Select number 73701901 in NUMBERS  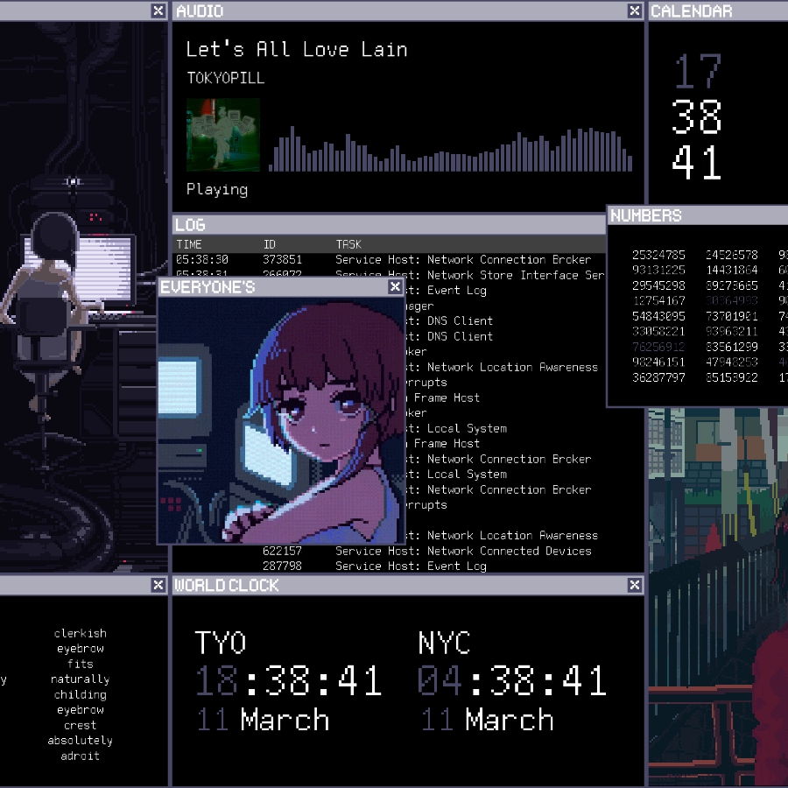click(732, 316)
